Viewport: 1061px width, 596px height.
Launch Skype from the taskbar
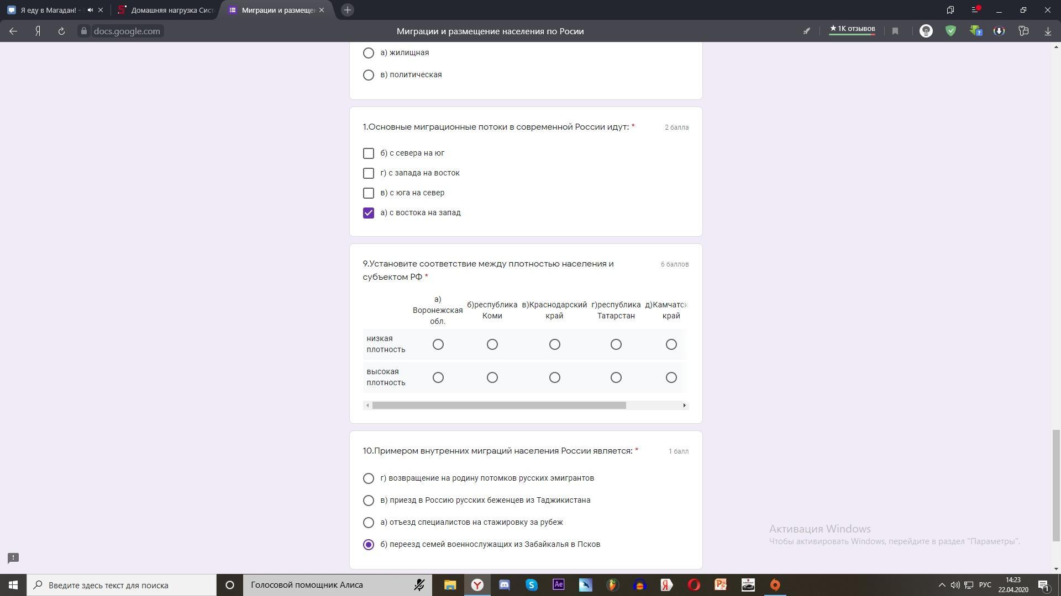532,585
